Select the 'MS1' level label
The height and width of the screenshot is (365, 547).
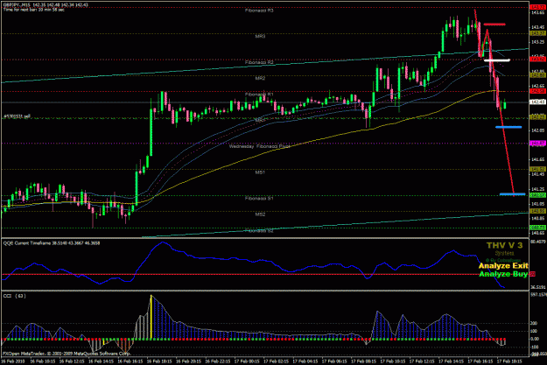tap(260, 172)
